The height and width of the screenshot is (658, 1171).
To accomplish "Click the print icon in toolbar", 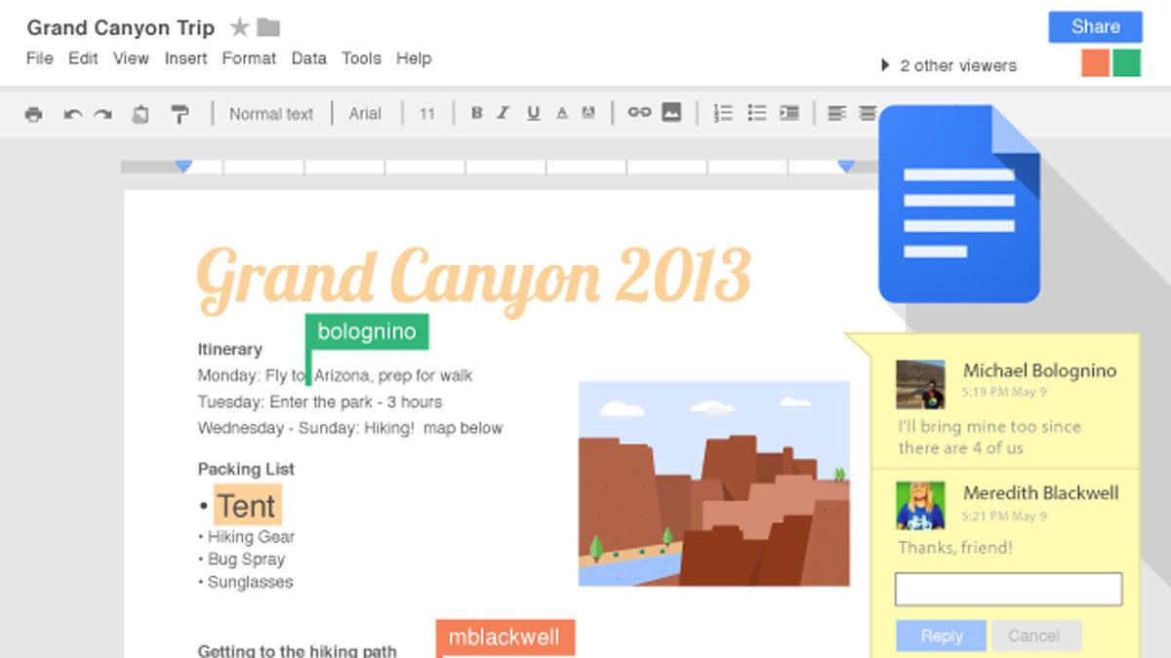I will tap(34, 114).
